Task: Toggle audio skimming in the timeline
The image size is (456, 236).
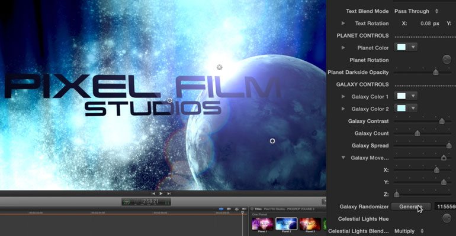Action: [x=229, y=209]
